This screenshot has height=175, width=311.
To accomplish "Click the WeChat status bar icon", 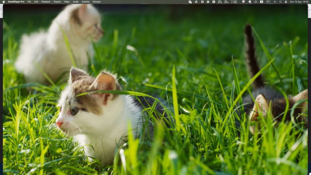I will click(x=190, y=2).
